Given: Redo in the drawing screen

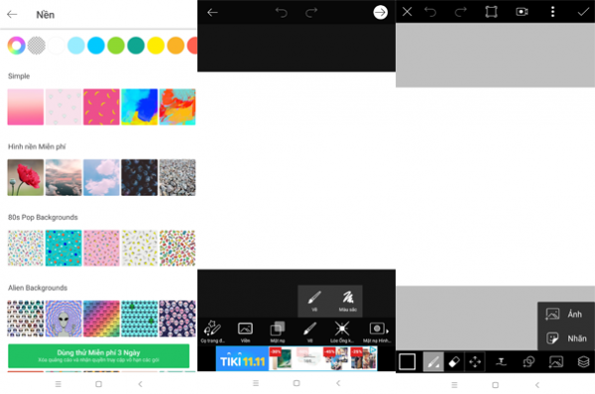Looking at the screenshot, I should (x=461, y=12).
